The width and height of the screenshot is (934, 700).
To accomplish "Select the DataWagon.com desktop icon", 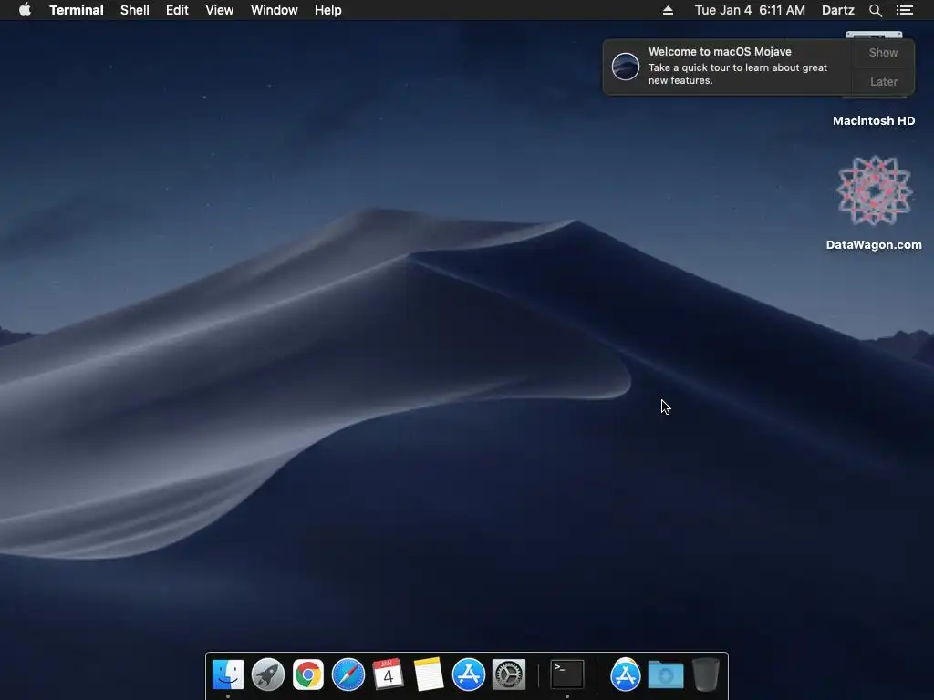I will coord(874,190).
